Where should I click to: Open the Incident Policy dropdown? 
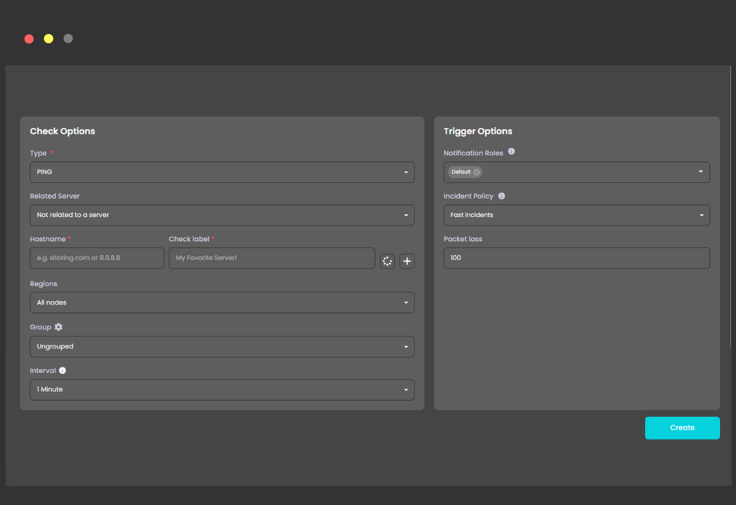pyautogui.click(x=576, y=215)
